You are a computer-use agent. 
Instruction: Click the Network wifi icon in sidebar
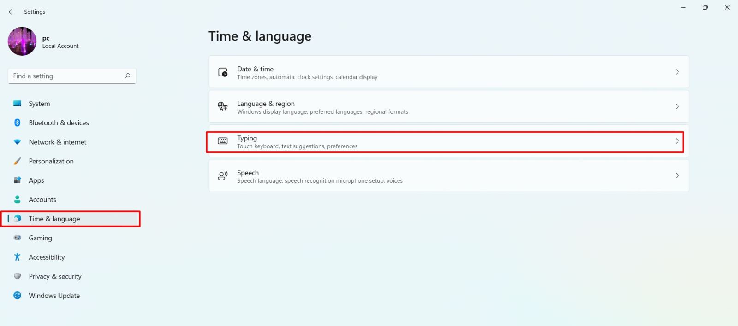[18, 142]
